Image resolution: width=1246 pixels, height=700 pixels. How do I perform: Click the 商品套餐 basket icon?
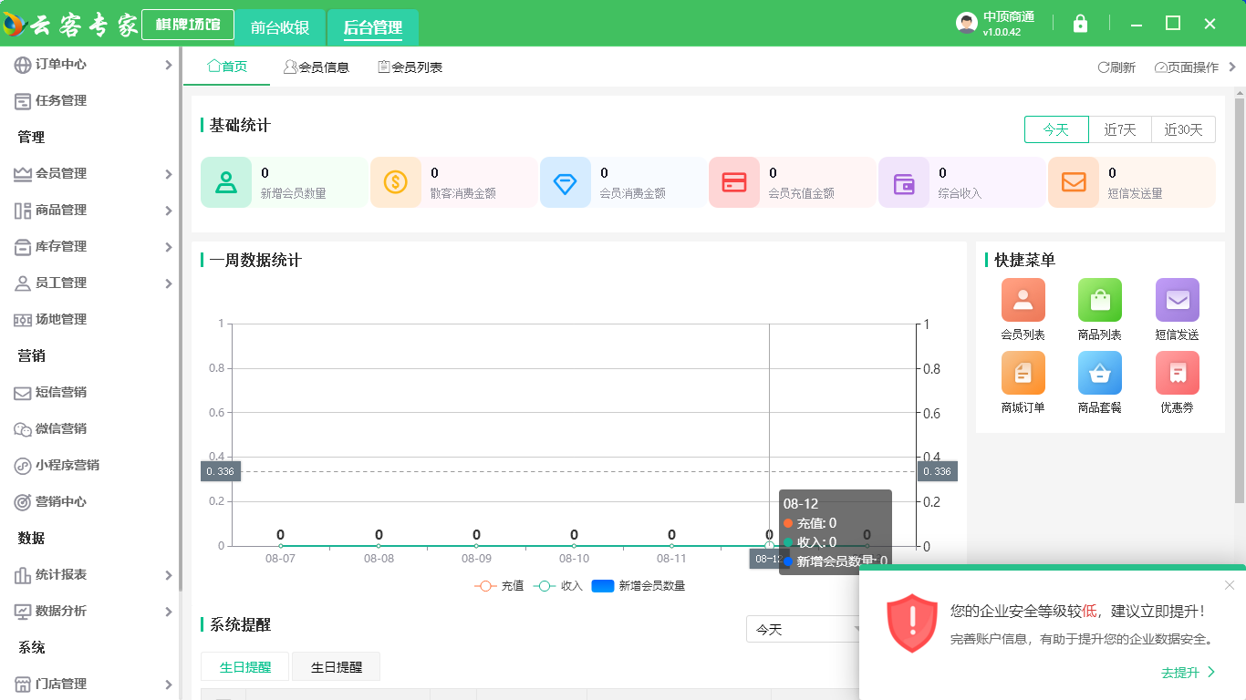[x=1099, y=373]
